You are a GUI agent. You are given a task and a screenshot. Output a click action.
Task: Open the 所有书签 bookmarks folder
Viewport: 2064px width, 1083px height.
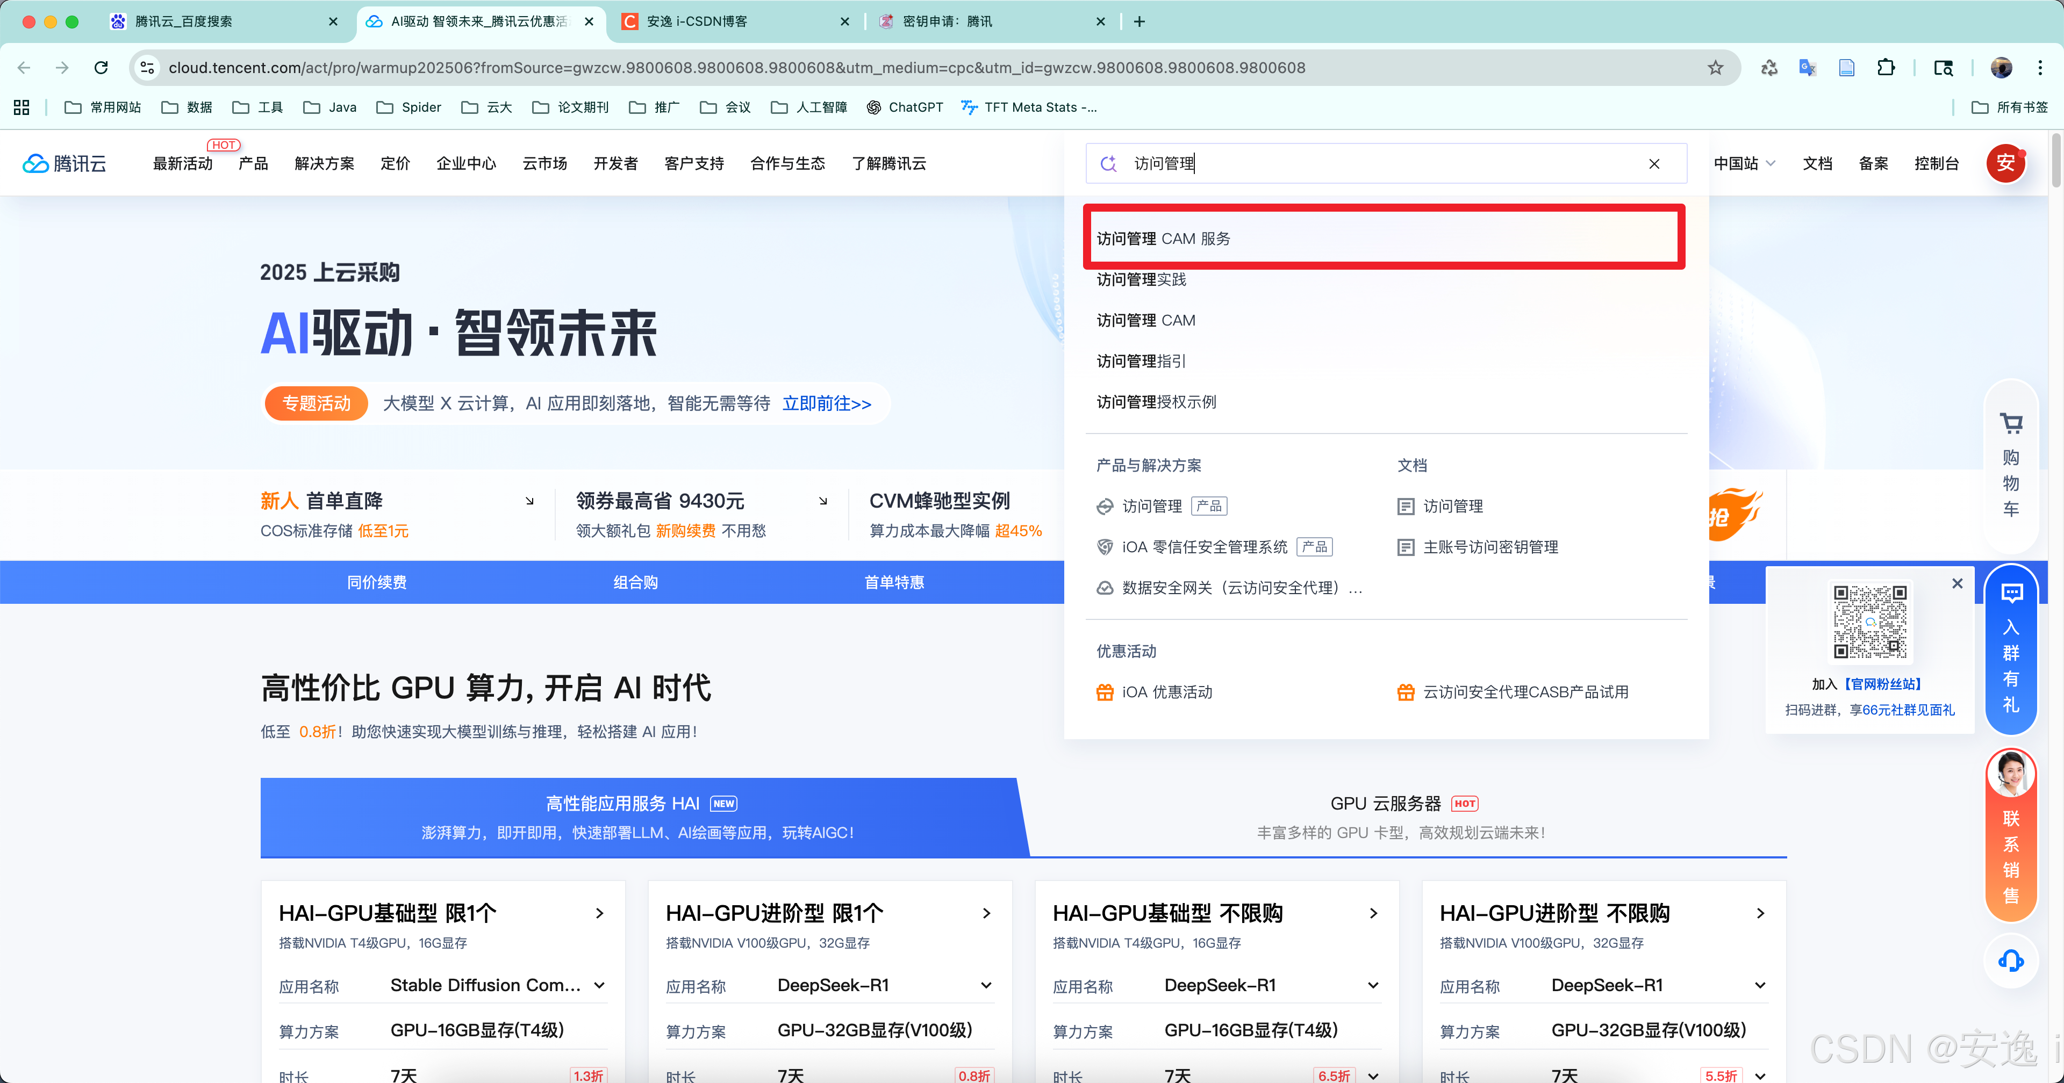click(x=2010, y=107)
